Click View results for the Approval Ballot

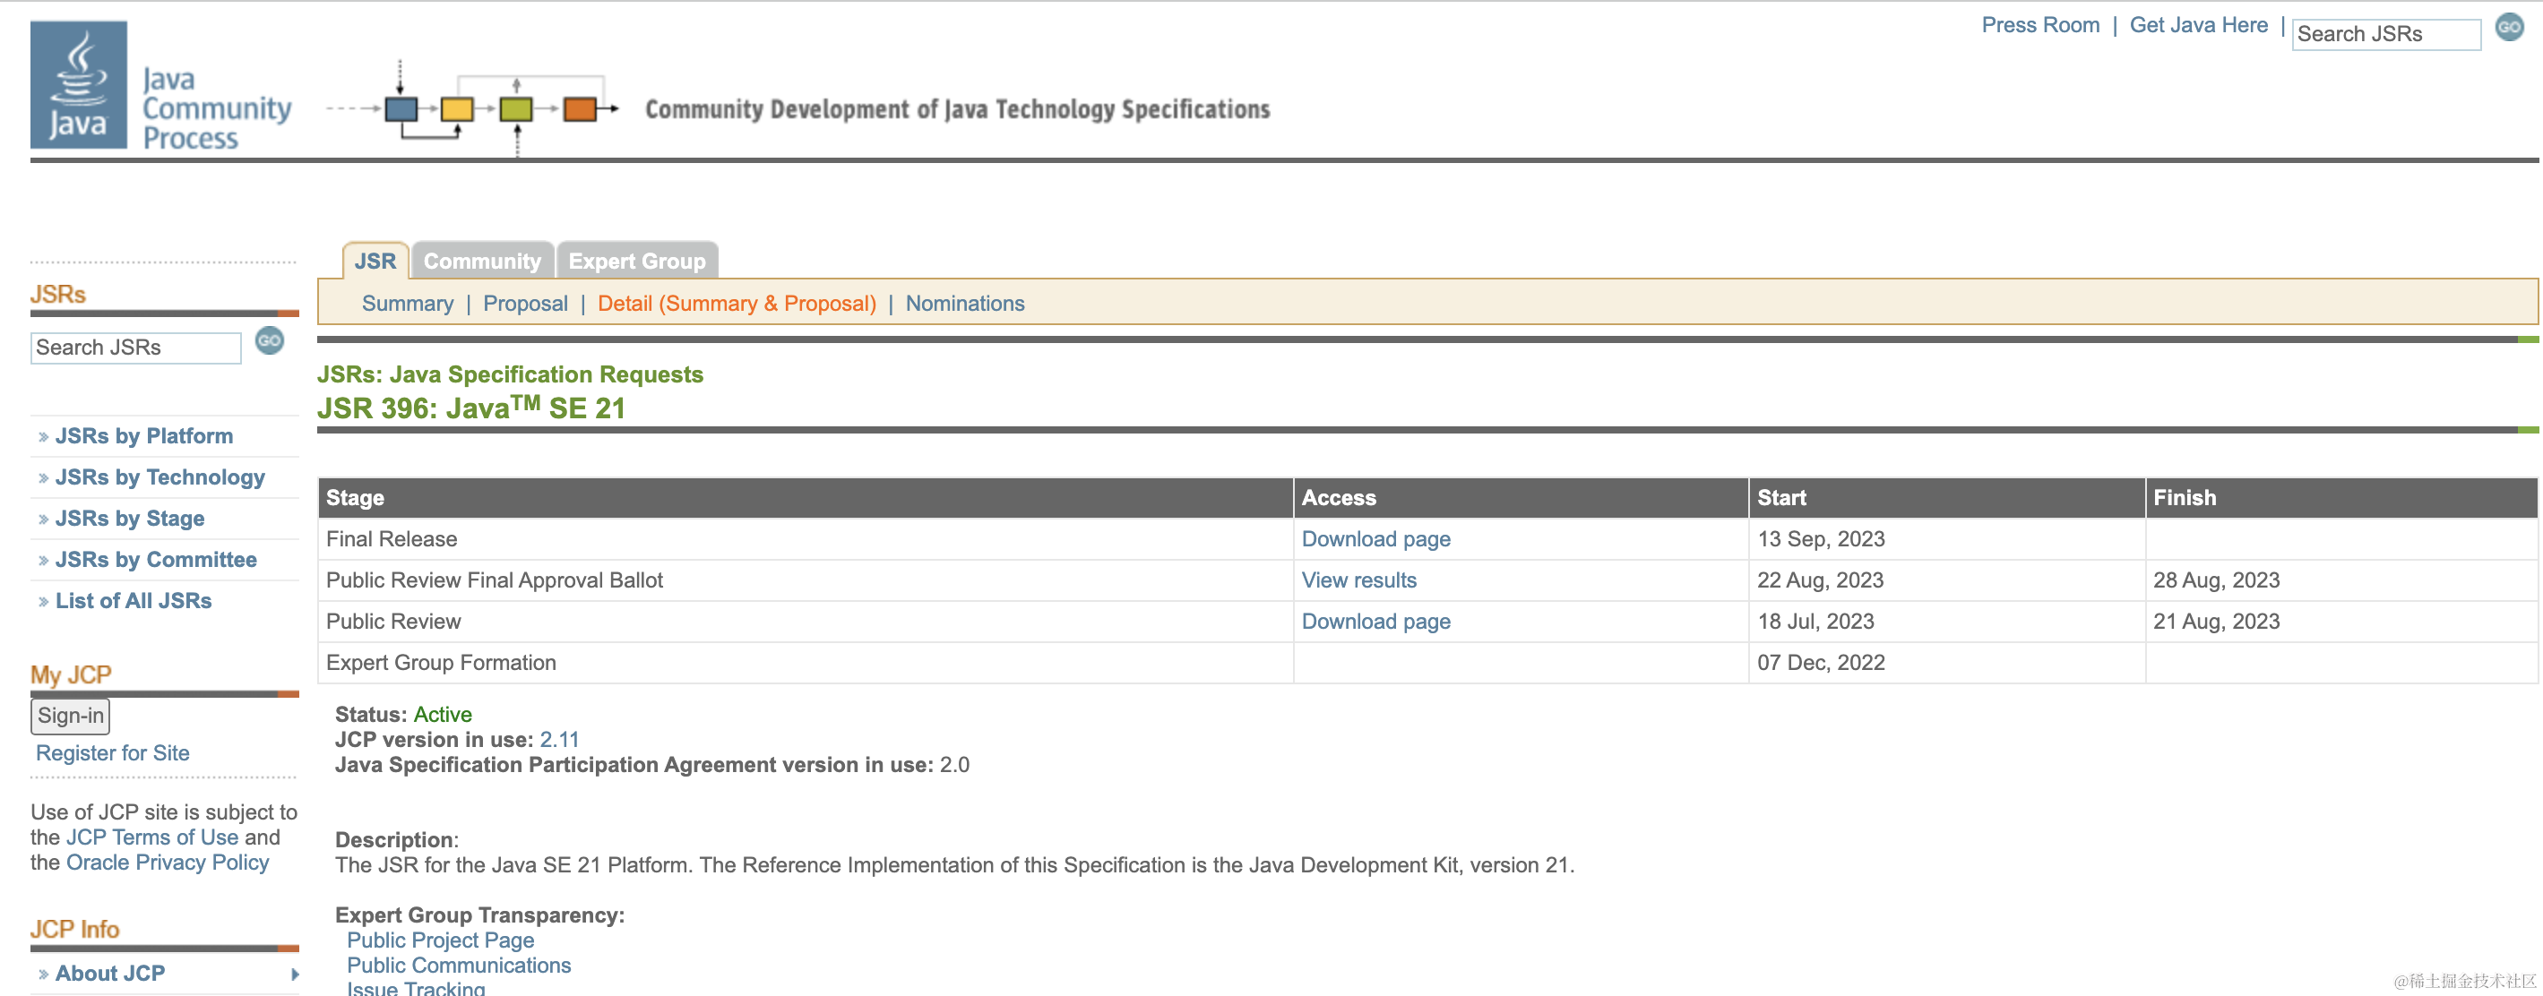1358,580
